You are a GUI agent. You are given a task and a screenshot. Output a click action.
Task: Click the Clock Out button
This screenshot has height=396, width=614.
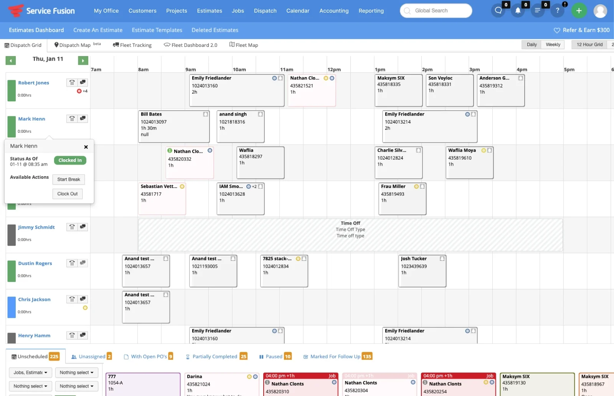point(68,194)
